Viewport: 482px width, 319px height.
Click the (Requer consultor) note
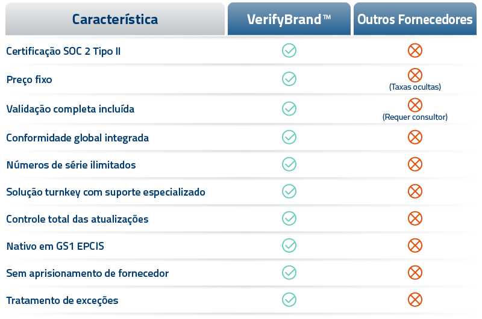[x=415, y=117]
